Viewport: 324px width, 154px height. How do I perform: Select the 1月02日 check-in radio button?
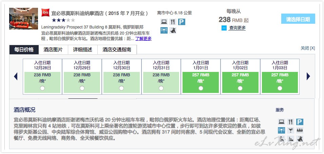pyautogui.click(x=240, y=88)
